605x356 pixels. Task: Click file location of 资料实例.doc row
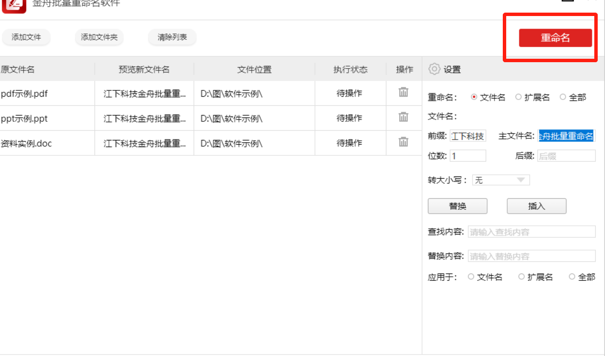point(231,143)
